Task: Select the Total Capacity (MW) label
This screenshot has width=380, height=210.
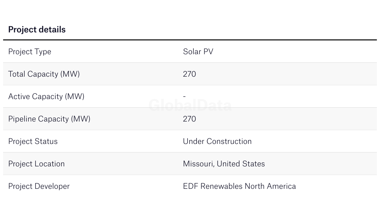Action: click(44, 74)
